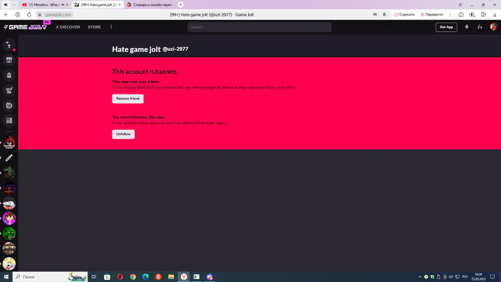Screen dimensions: 501x282
Task: Open Google Chrome from the taskbar
Action: [132, 277]
